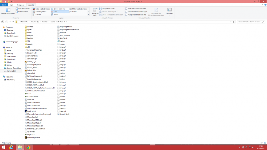
Task: Open the Windows Start button
Action: point(3,147)
